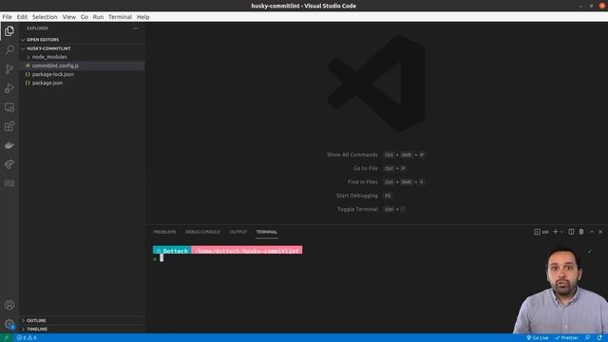
Task: Click the Explorer panel title
Action: point(38,28)
